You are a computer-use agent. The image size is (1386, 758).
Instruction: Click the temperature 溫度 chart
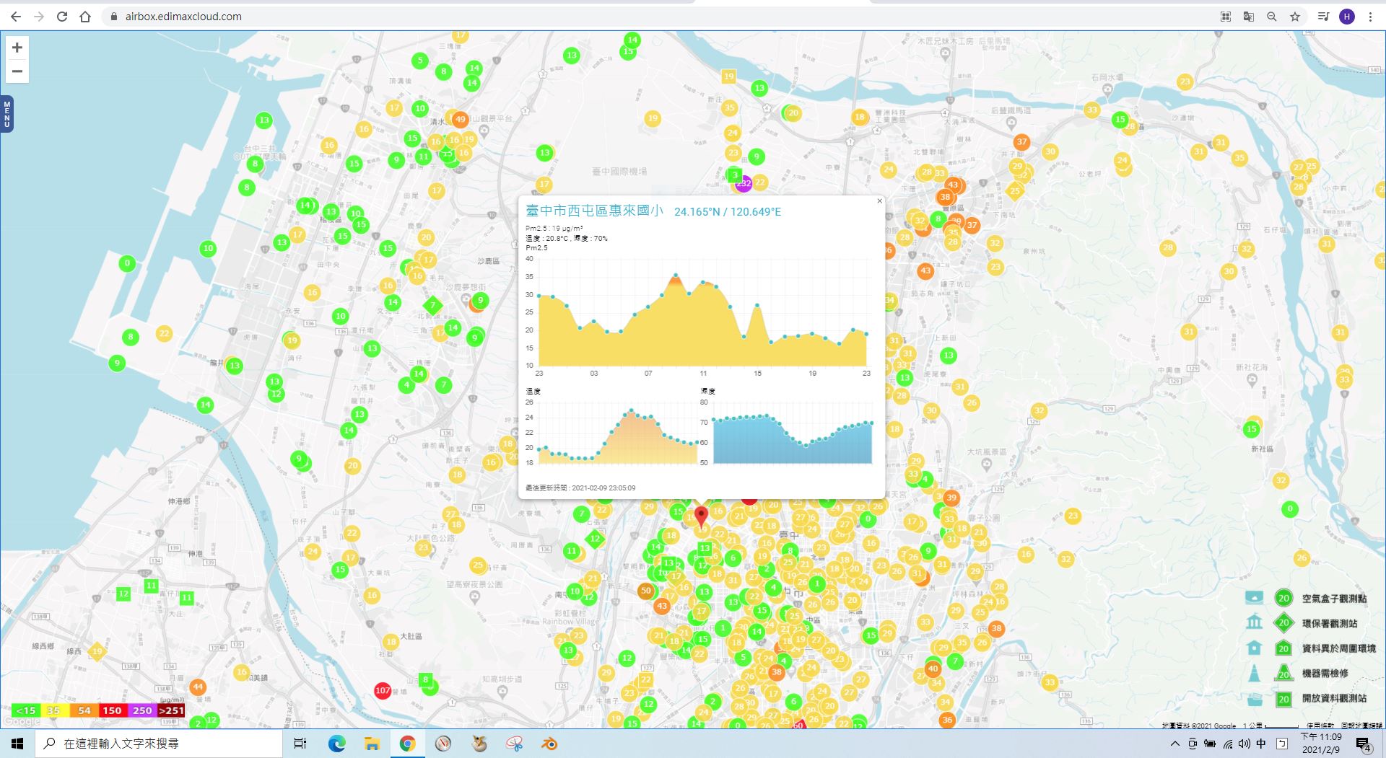tap(617, 433)
